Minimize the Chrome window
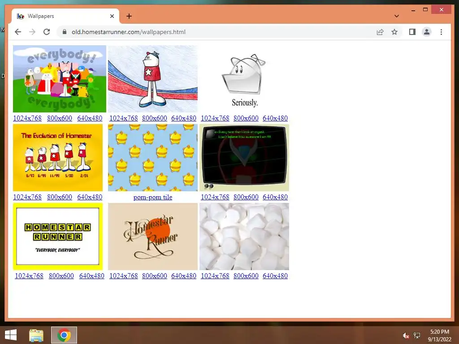Viewport: 459px width, 344px height. (x=413, y=10)
